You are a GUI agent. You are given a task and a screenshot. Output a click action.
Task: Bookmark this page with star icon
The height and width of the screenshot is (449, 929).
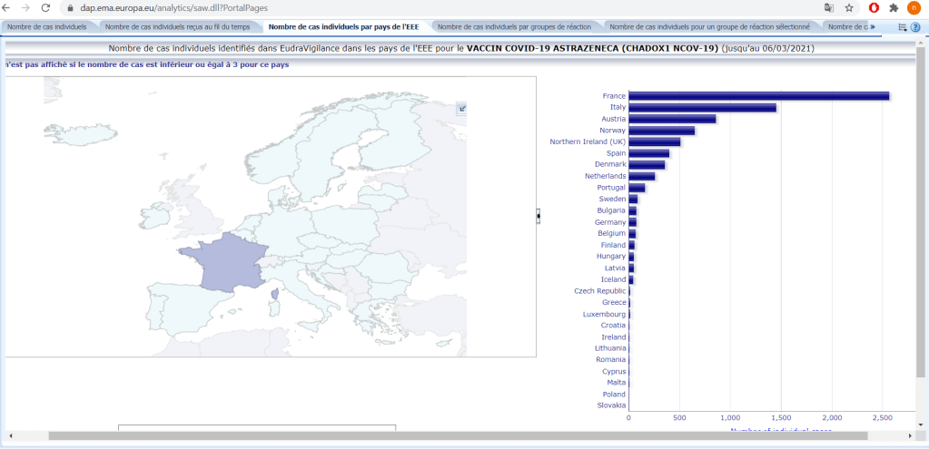(849, 7)
